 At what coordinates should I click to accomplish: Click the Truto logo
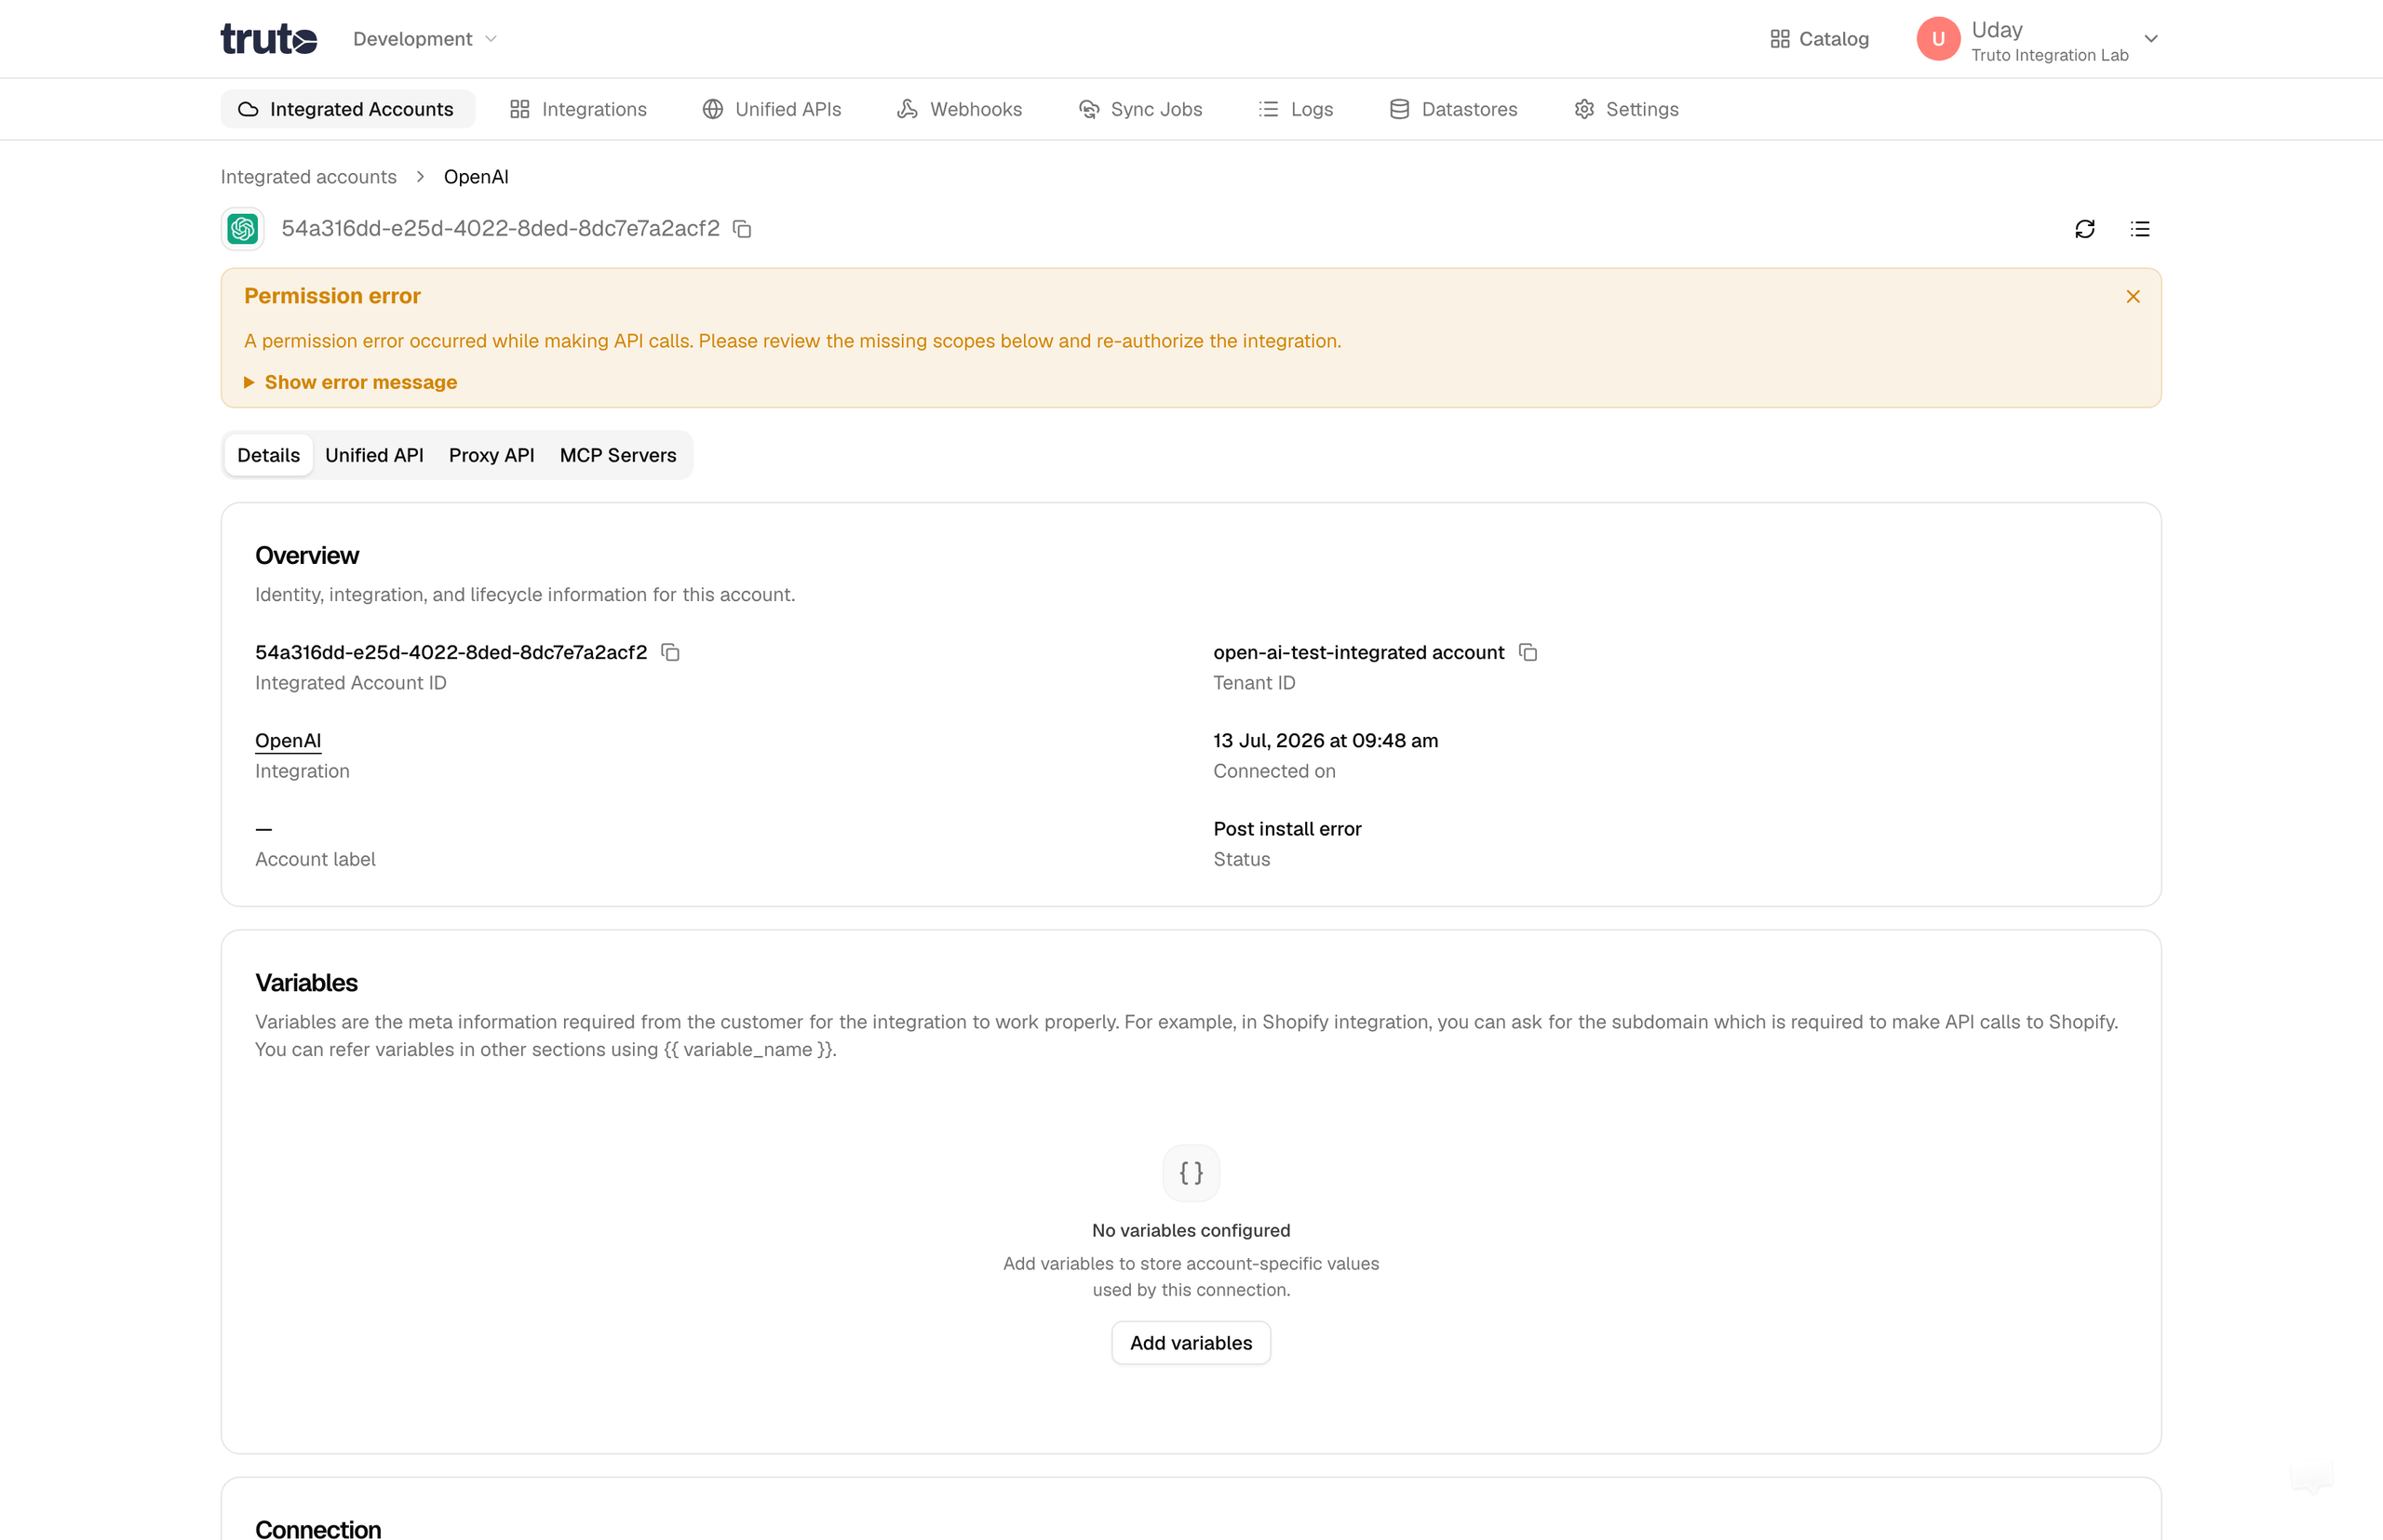(x=268, y=39)
